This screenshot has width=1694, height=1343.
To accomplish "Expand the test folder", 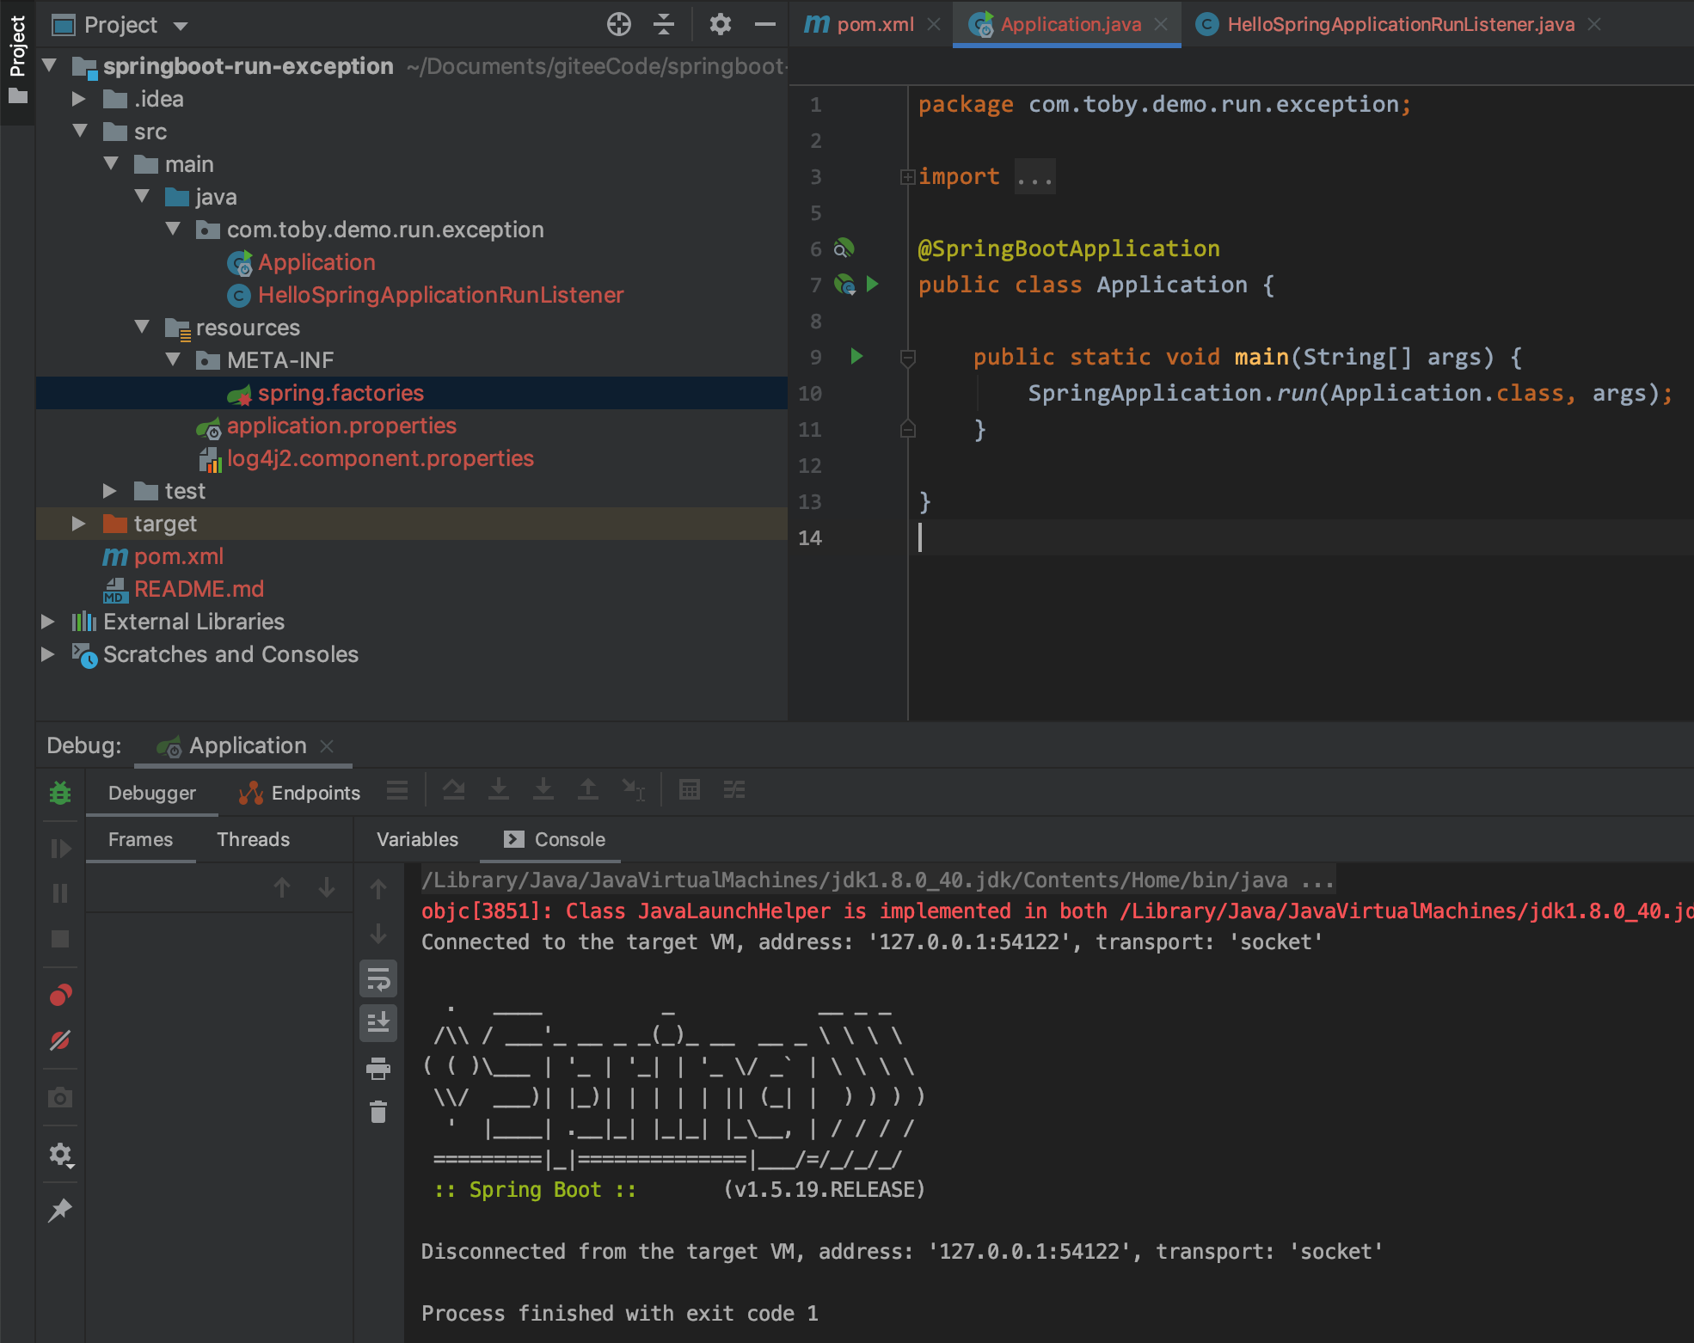I will 110,491.
